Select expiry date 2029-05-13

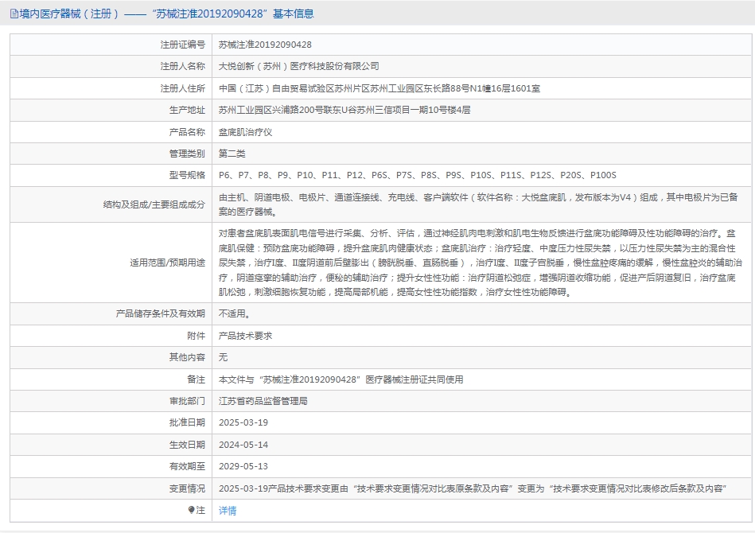click(x=243, y=466)
